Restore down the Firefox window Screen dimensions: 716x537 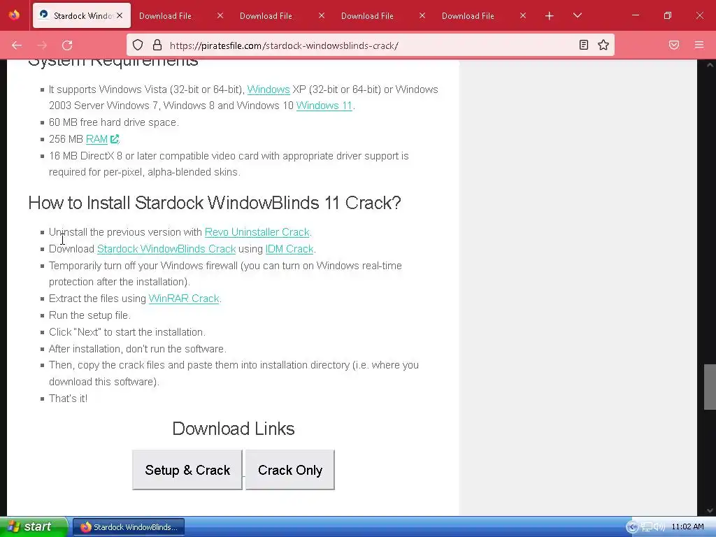pyautogui.click(x=668, y=15)
